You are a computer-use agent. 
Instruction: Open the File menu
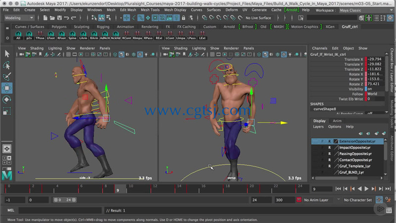coord(5,10)
